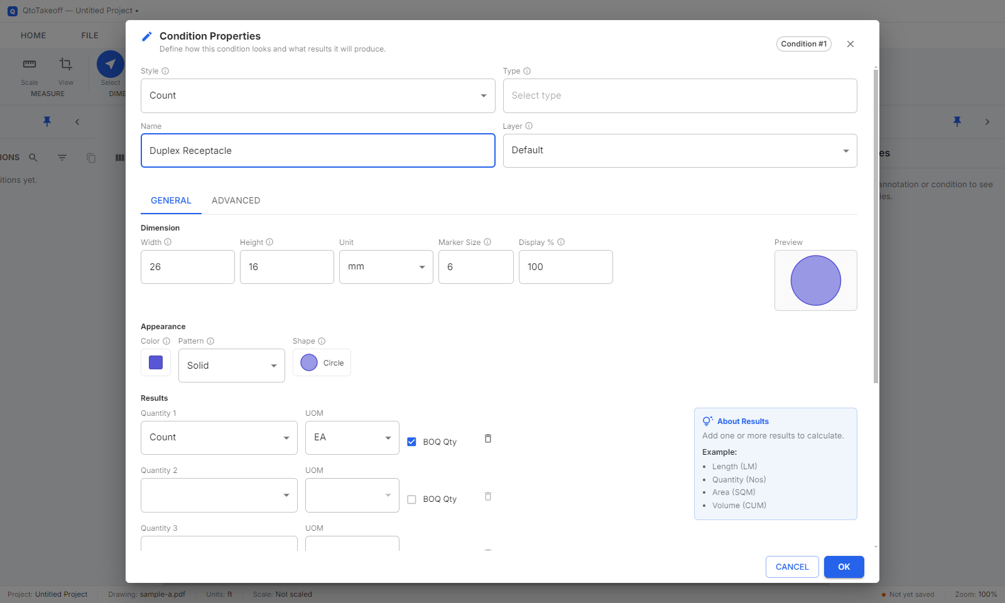Open the Unit dropdown showing mm

point(386,267)
